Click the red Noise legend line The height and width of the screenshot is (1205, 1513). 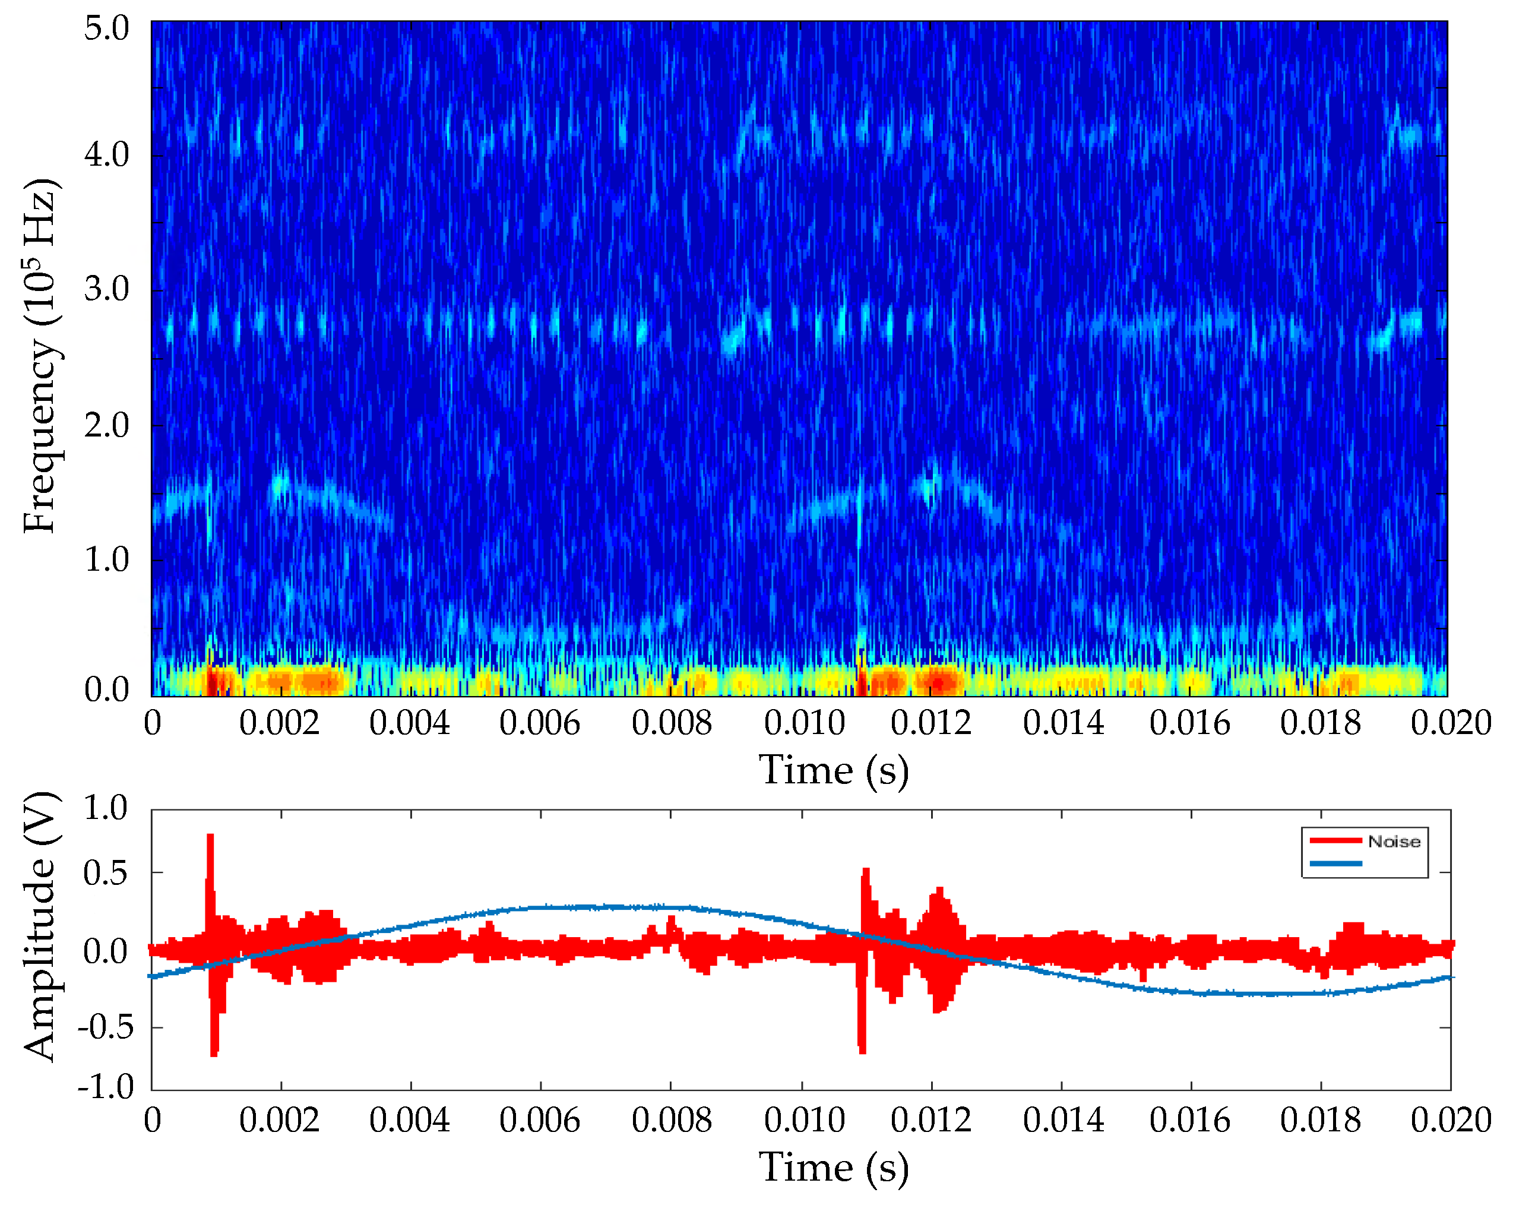pyautogui.click(x=1335, y=840)
